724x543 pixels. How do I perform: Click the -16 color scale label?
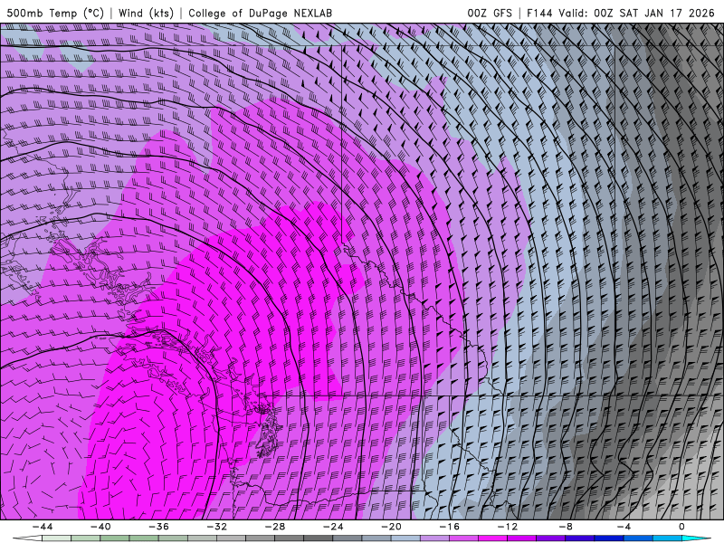click(x=450, y=527)
